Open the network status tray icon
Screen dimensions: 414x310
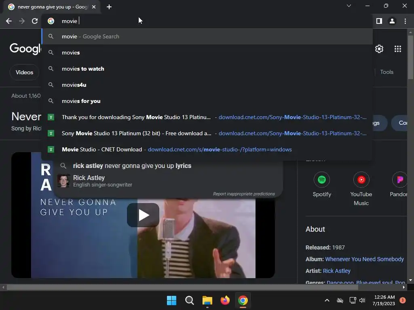tap(353, 300)
